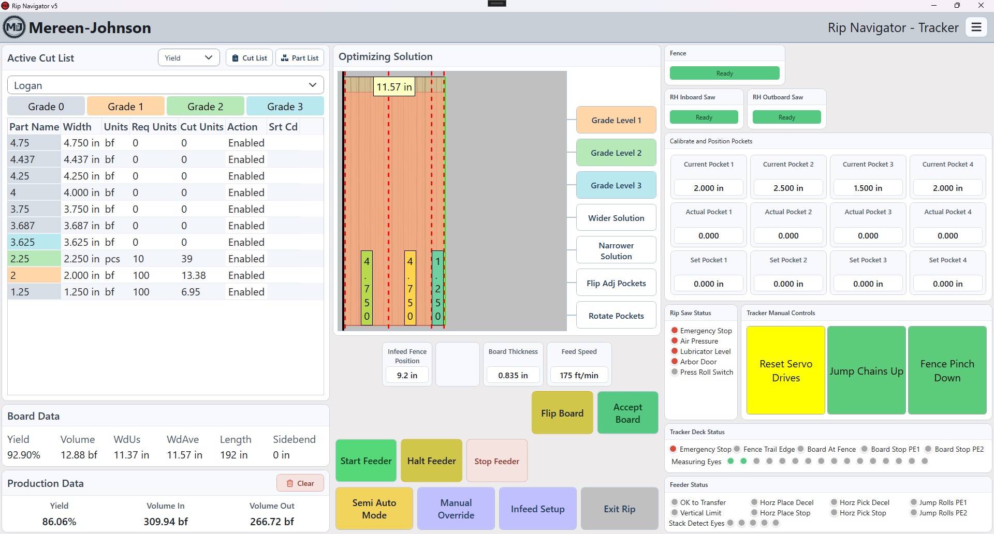Image resolution: width=994 pixels, height=534 pixels.
Task: Click RH Inboard Saw Ready status
Action: click(x=704, y=117)
